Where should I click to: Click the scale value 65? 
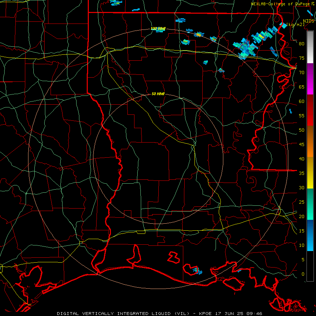click(x=302, y=87)
